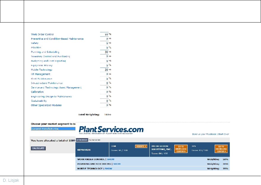
Task: Focus the Mobile Technology percentage field
Action: pos(104,70)
